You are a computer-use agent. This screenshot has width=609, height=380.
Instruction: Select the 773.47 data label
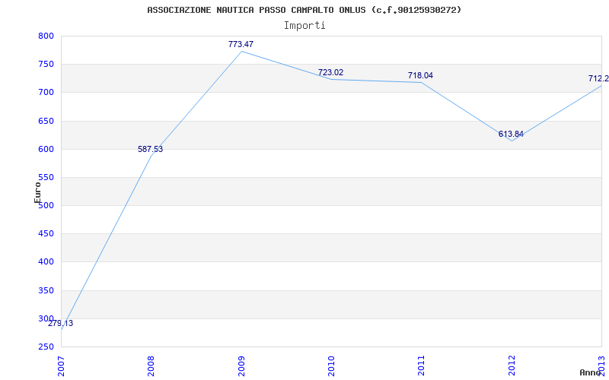[x=241, y=44]
